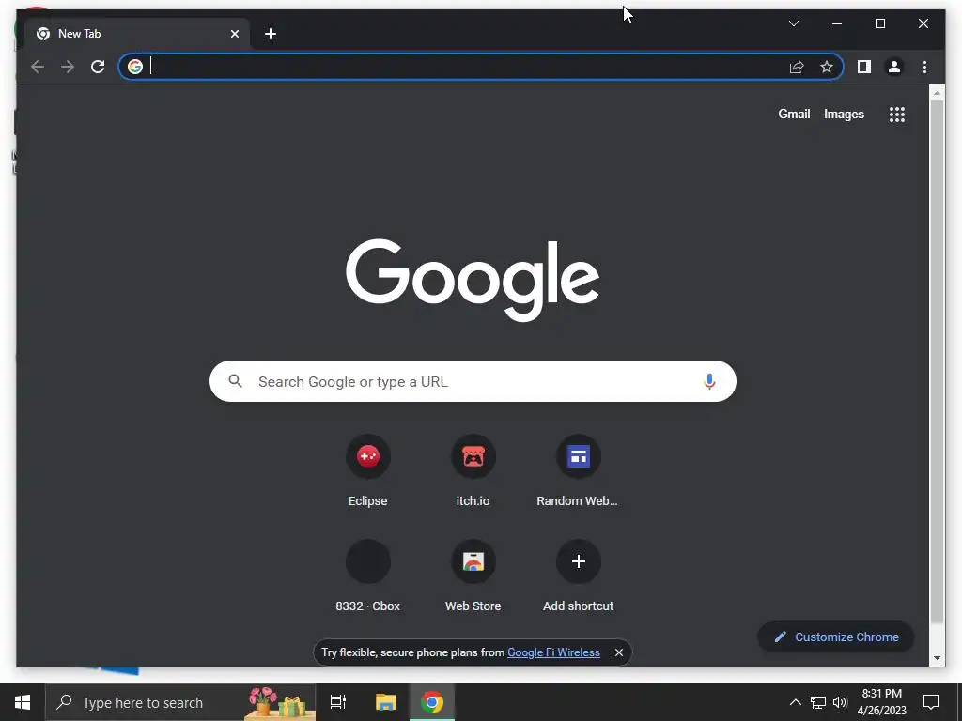
Task: Follow the Google Fi Wireless link
Action: pyautogui.click(x=553, y=652)
